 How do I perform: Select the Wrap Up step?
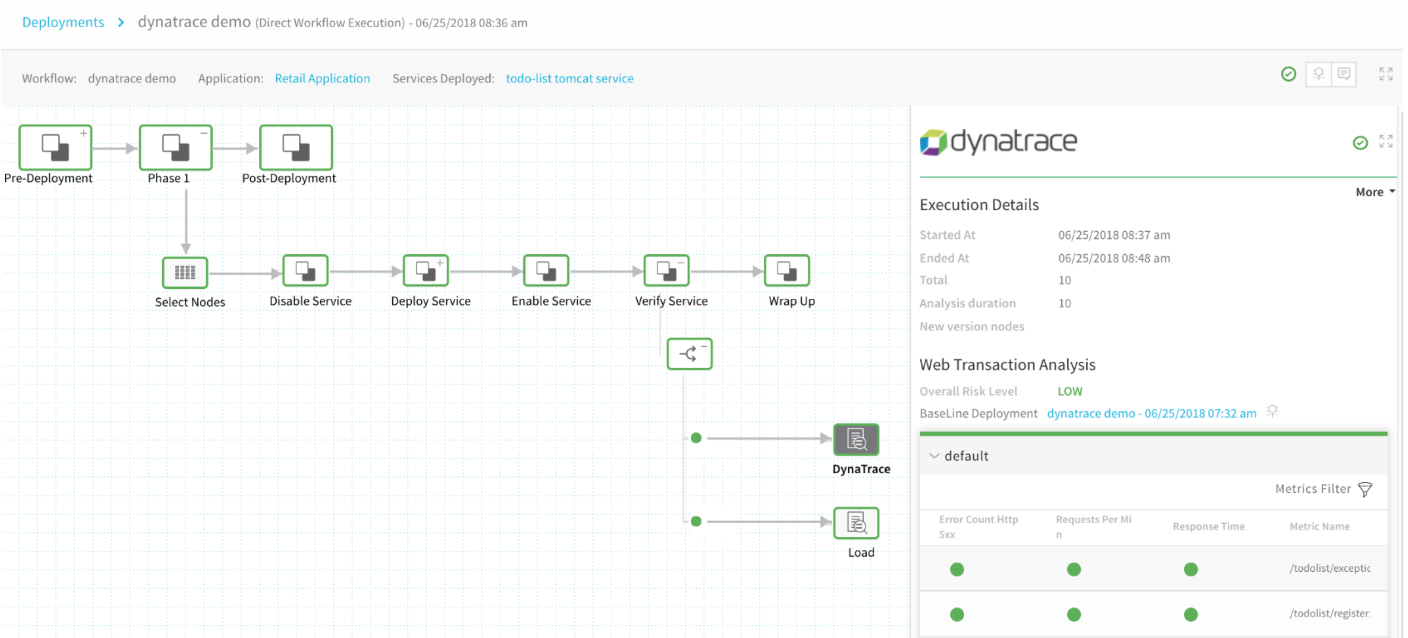(787, 270)
